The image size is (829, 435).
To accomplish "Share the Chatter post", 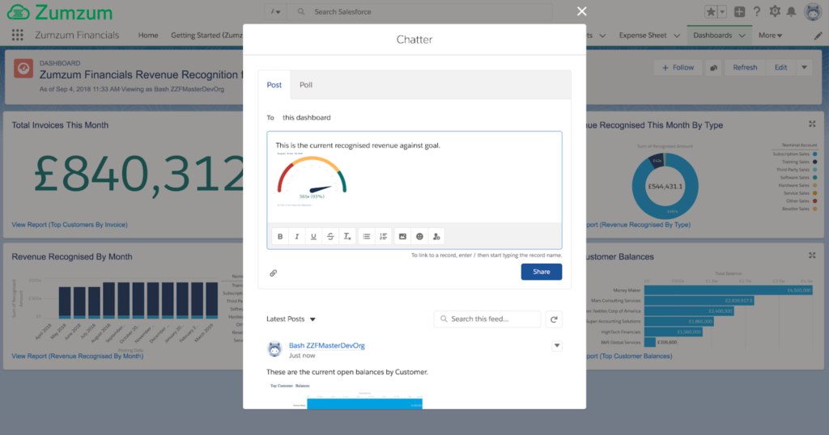I will click(x=542, y=272).
